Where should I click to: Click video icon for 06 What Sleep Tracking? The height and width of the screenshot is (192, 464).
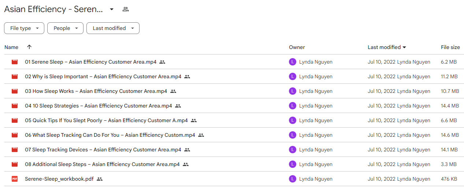point(15,135)
